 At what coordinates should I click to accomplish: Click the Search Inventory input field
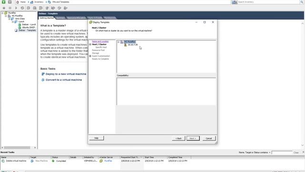tap(269, 2)
